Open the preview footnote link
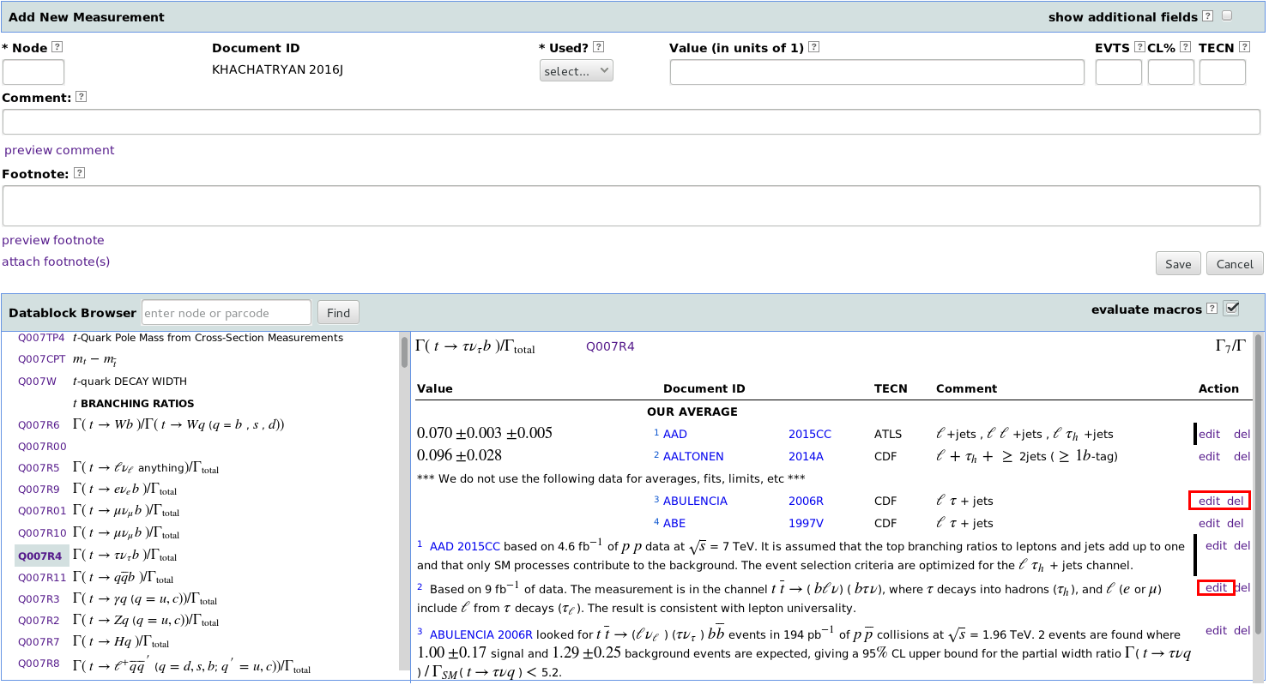The height and width of the screenshot is (685, 1269). [53, 240]
